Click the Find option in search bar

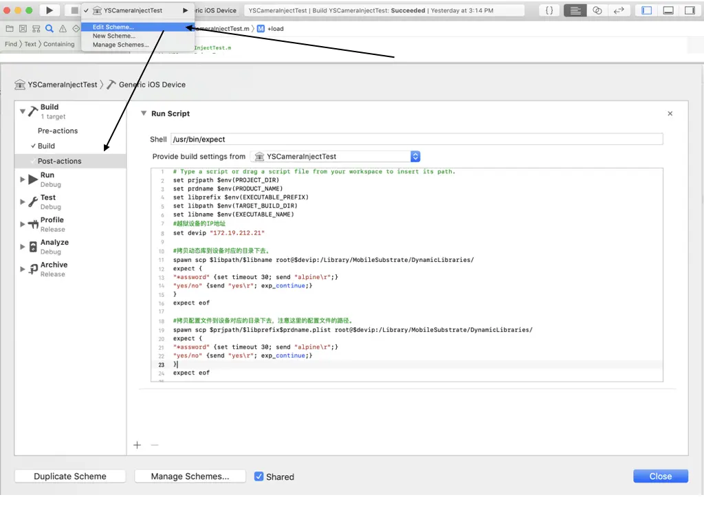11,44
